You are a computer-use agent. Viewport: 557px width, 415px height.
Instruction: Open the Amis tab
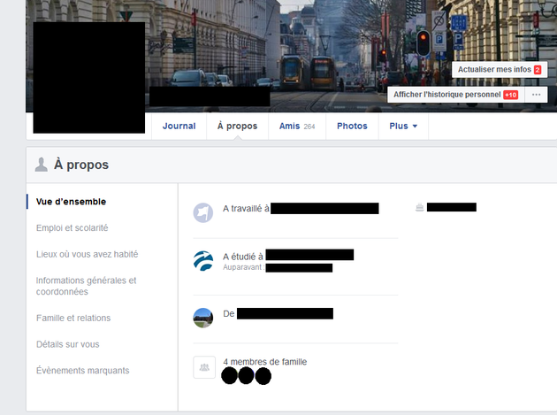pyautogui.click(x=296, y=127)
